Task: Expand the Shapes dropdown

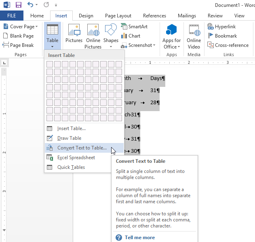Action: (111, 47)
